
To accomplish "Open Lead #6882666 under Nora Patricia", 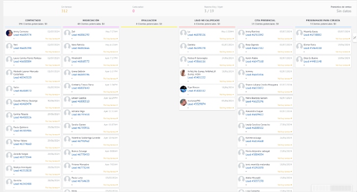I will (x=80, y=48).
